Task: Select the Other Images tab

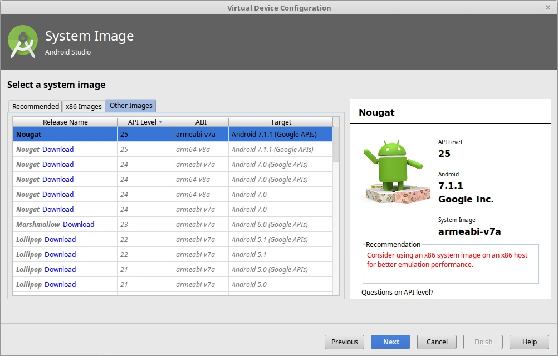Action: (x=130, y=106)
